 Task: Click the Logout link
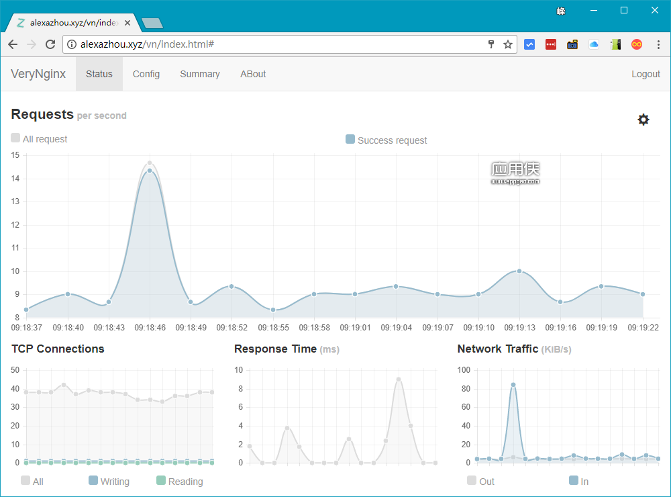[x=646, y=74]
